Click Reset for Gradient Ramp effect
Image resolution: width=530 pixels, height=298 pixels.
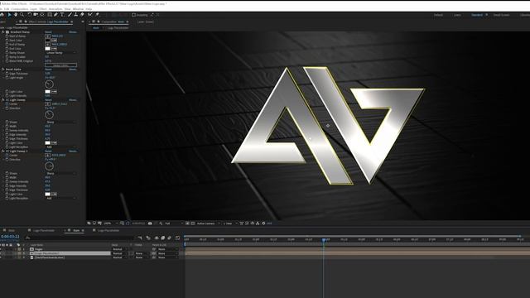coord(48,31)
